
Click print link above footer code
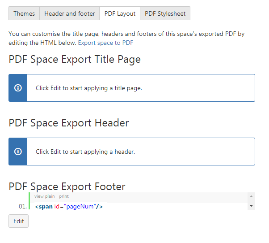tap(64, 196)
